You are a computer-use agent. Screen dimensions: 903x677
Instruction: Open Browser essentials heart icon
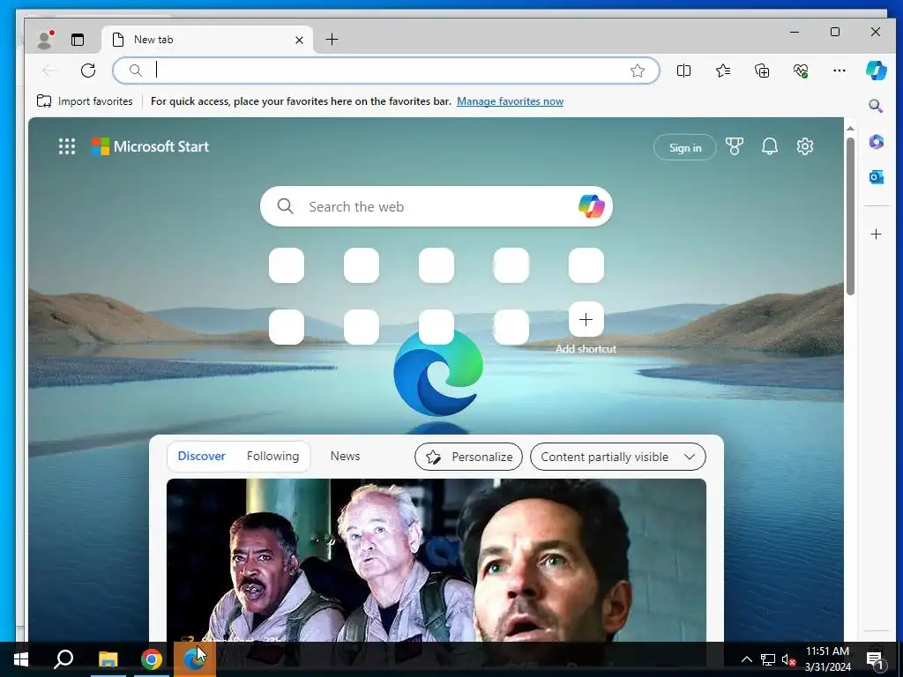(801, 71)
